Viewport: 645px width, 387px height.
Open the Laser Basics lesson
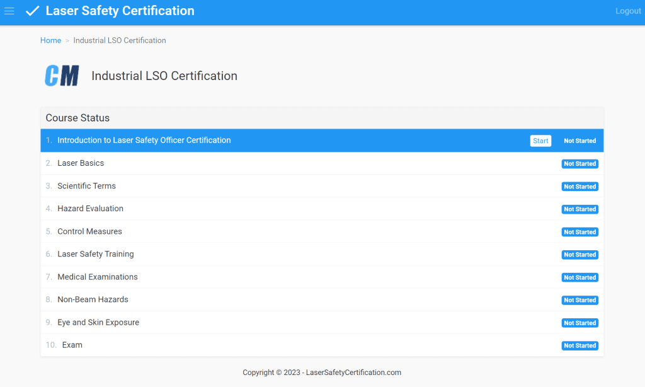81,163
